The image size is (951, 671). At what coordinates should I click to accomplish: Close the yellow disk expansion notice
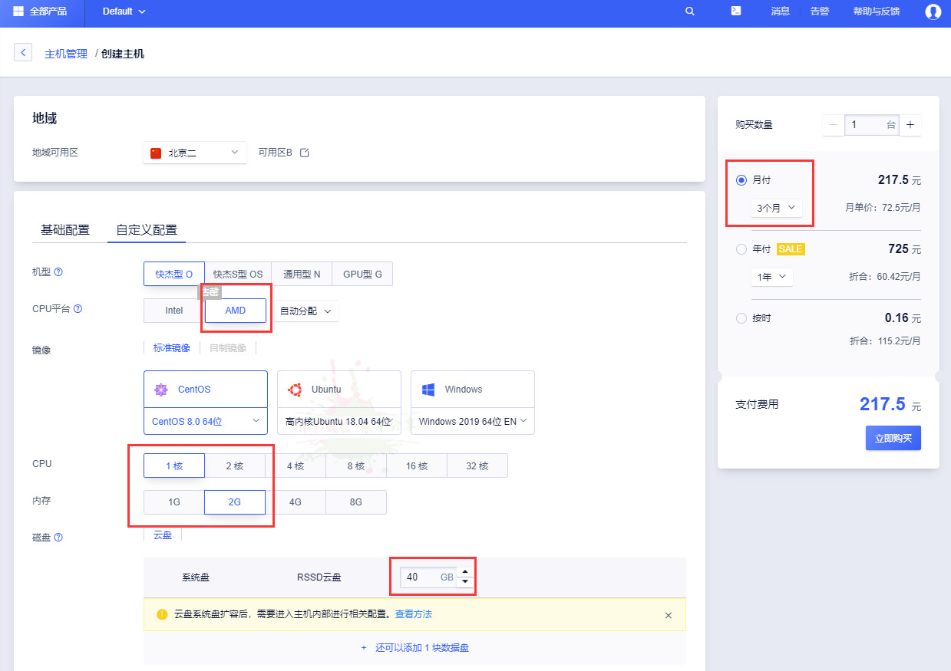tap(668, 615)
